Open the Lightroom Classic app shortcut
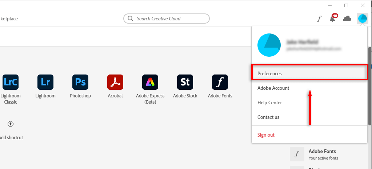Viewport: 372px width, 169px height. pos(11,82)
